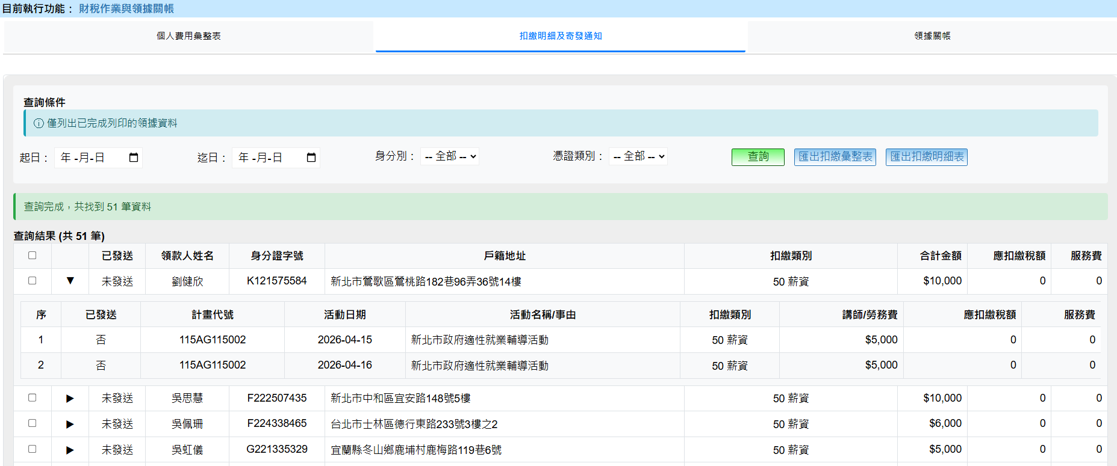Go to the 領據關帳 tab

[x=932, y=36]
